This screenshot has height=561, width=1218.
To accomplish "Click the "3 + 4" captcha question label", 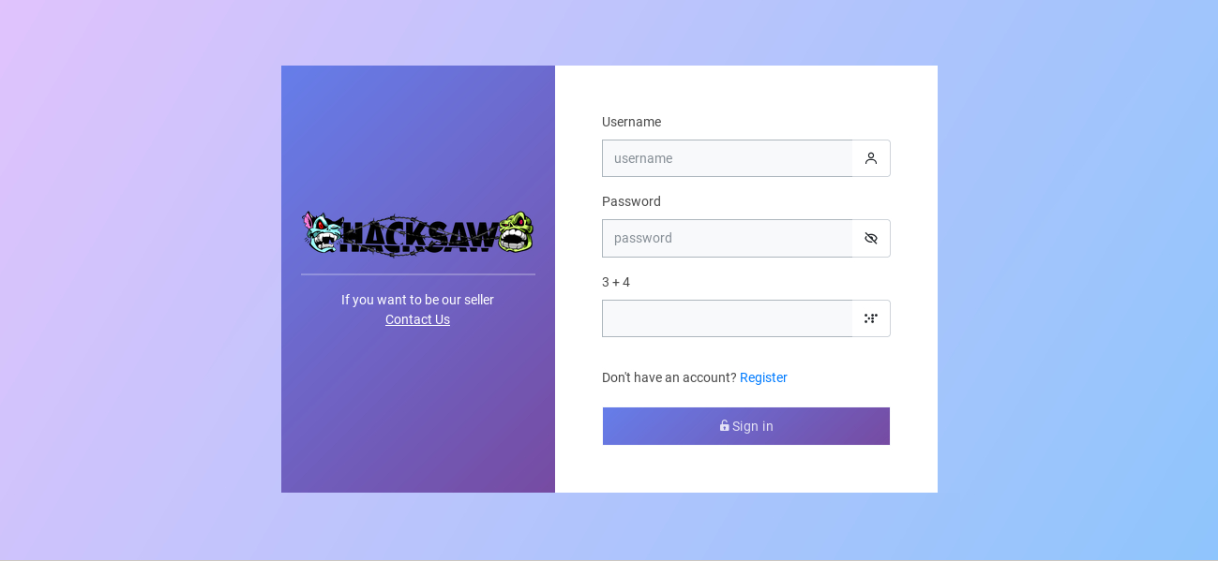I will pos(616,282).
